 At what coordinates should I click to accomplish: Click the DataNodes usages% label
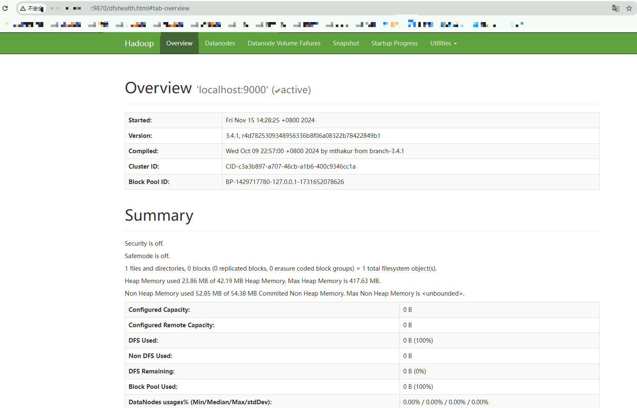[200, 402]
